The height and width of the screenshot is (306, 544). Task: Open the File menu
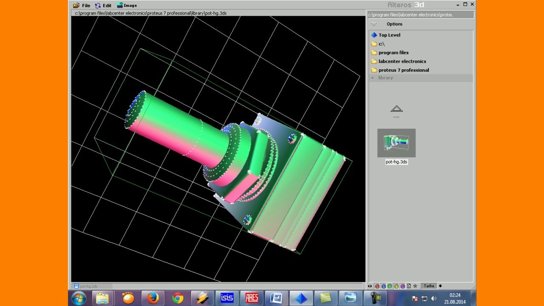[82, 6]
